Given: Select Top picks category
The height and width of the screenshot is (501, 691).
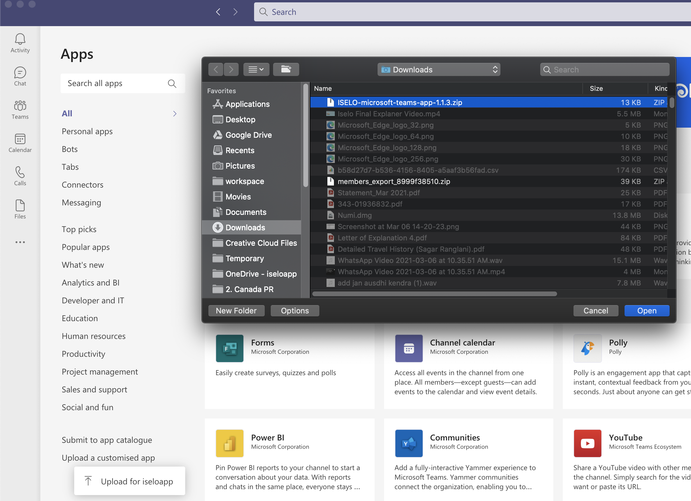Looking at the screenshot, I should tap(79, 229).
